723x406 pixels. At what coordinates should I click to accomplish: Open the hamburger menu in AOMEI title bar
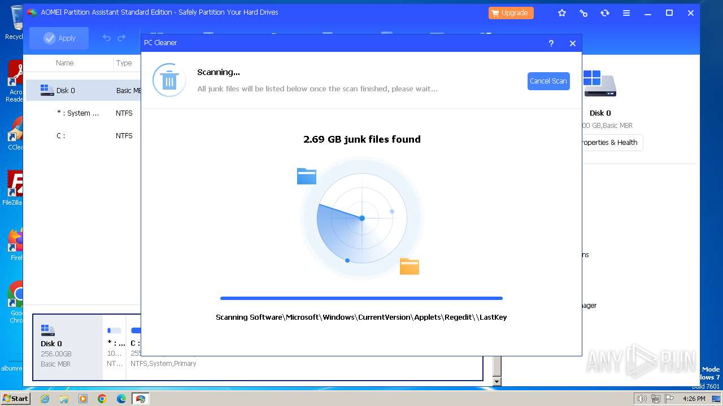tap(626, 12)
